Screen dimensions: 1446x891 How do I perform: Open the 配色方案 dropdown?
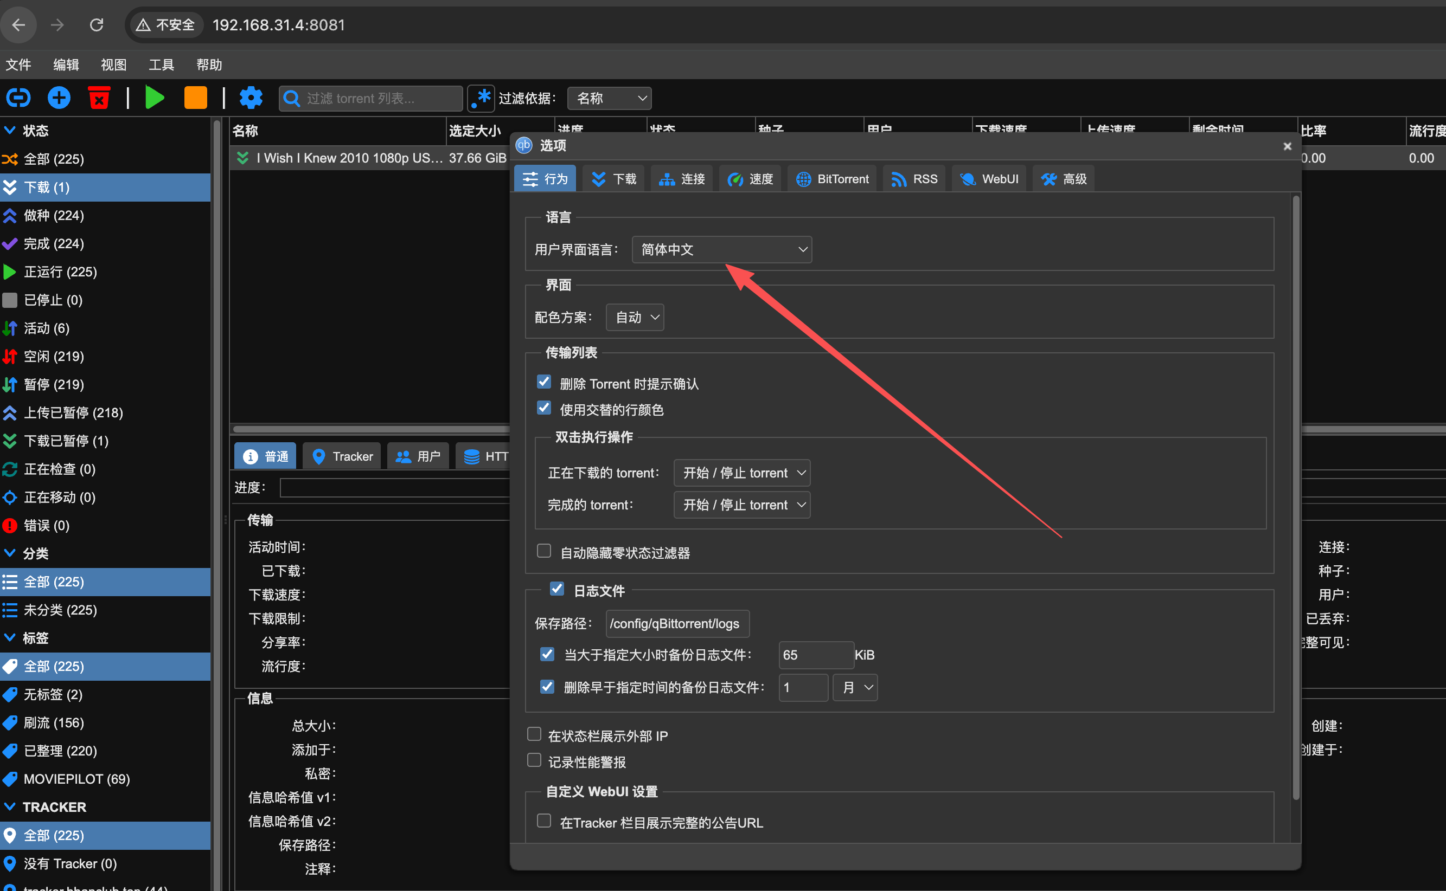point(635,318)
